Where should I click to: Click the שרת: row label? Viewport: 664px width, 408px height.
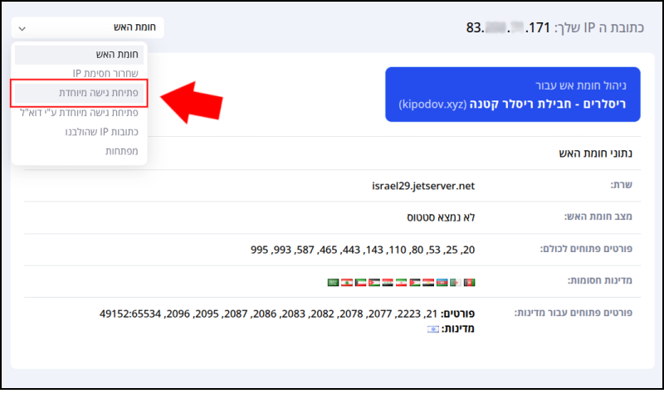621,185
